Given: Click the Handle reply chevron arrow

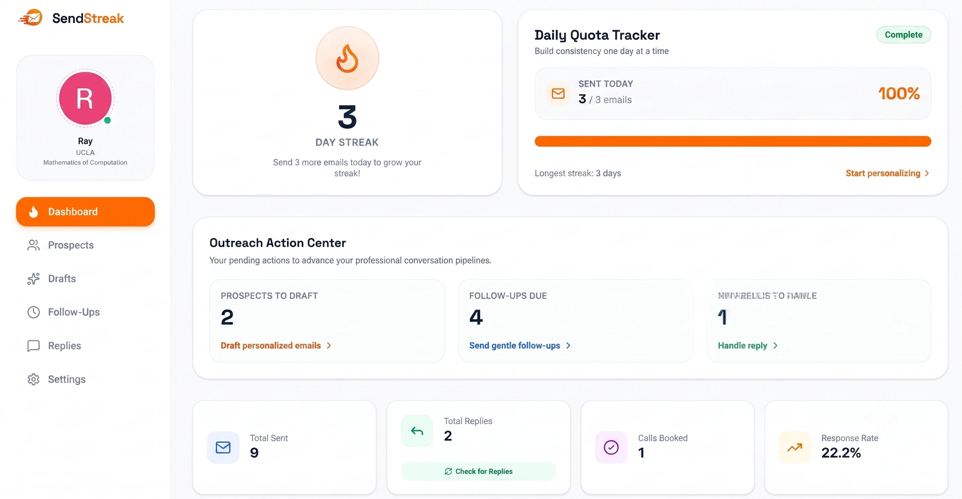Looking at the screenshot, I should point(775,346).
